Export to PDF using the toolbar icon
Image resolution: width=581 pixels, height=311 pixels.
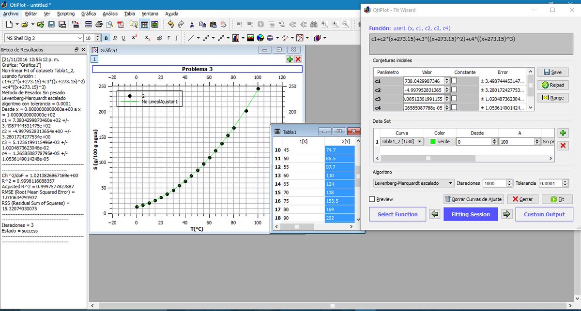coord(121,24)
